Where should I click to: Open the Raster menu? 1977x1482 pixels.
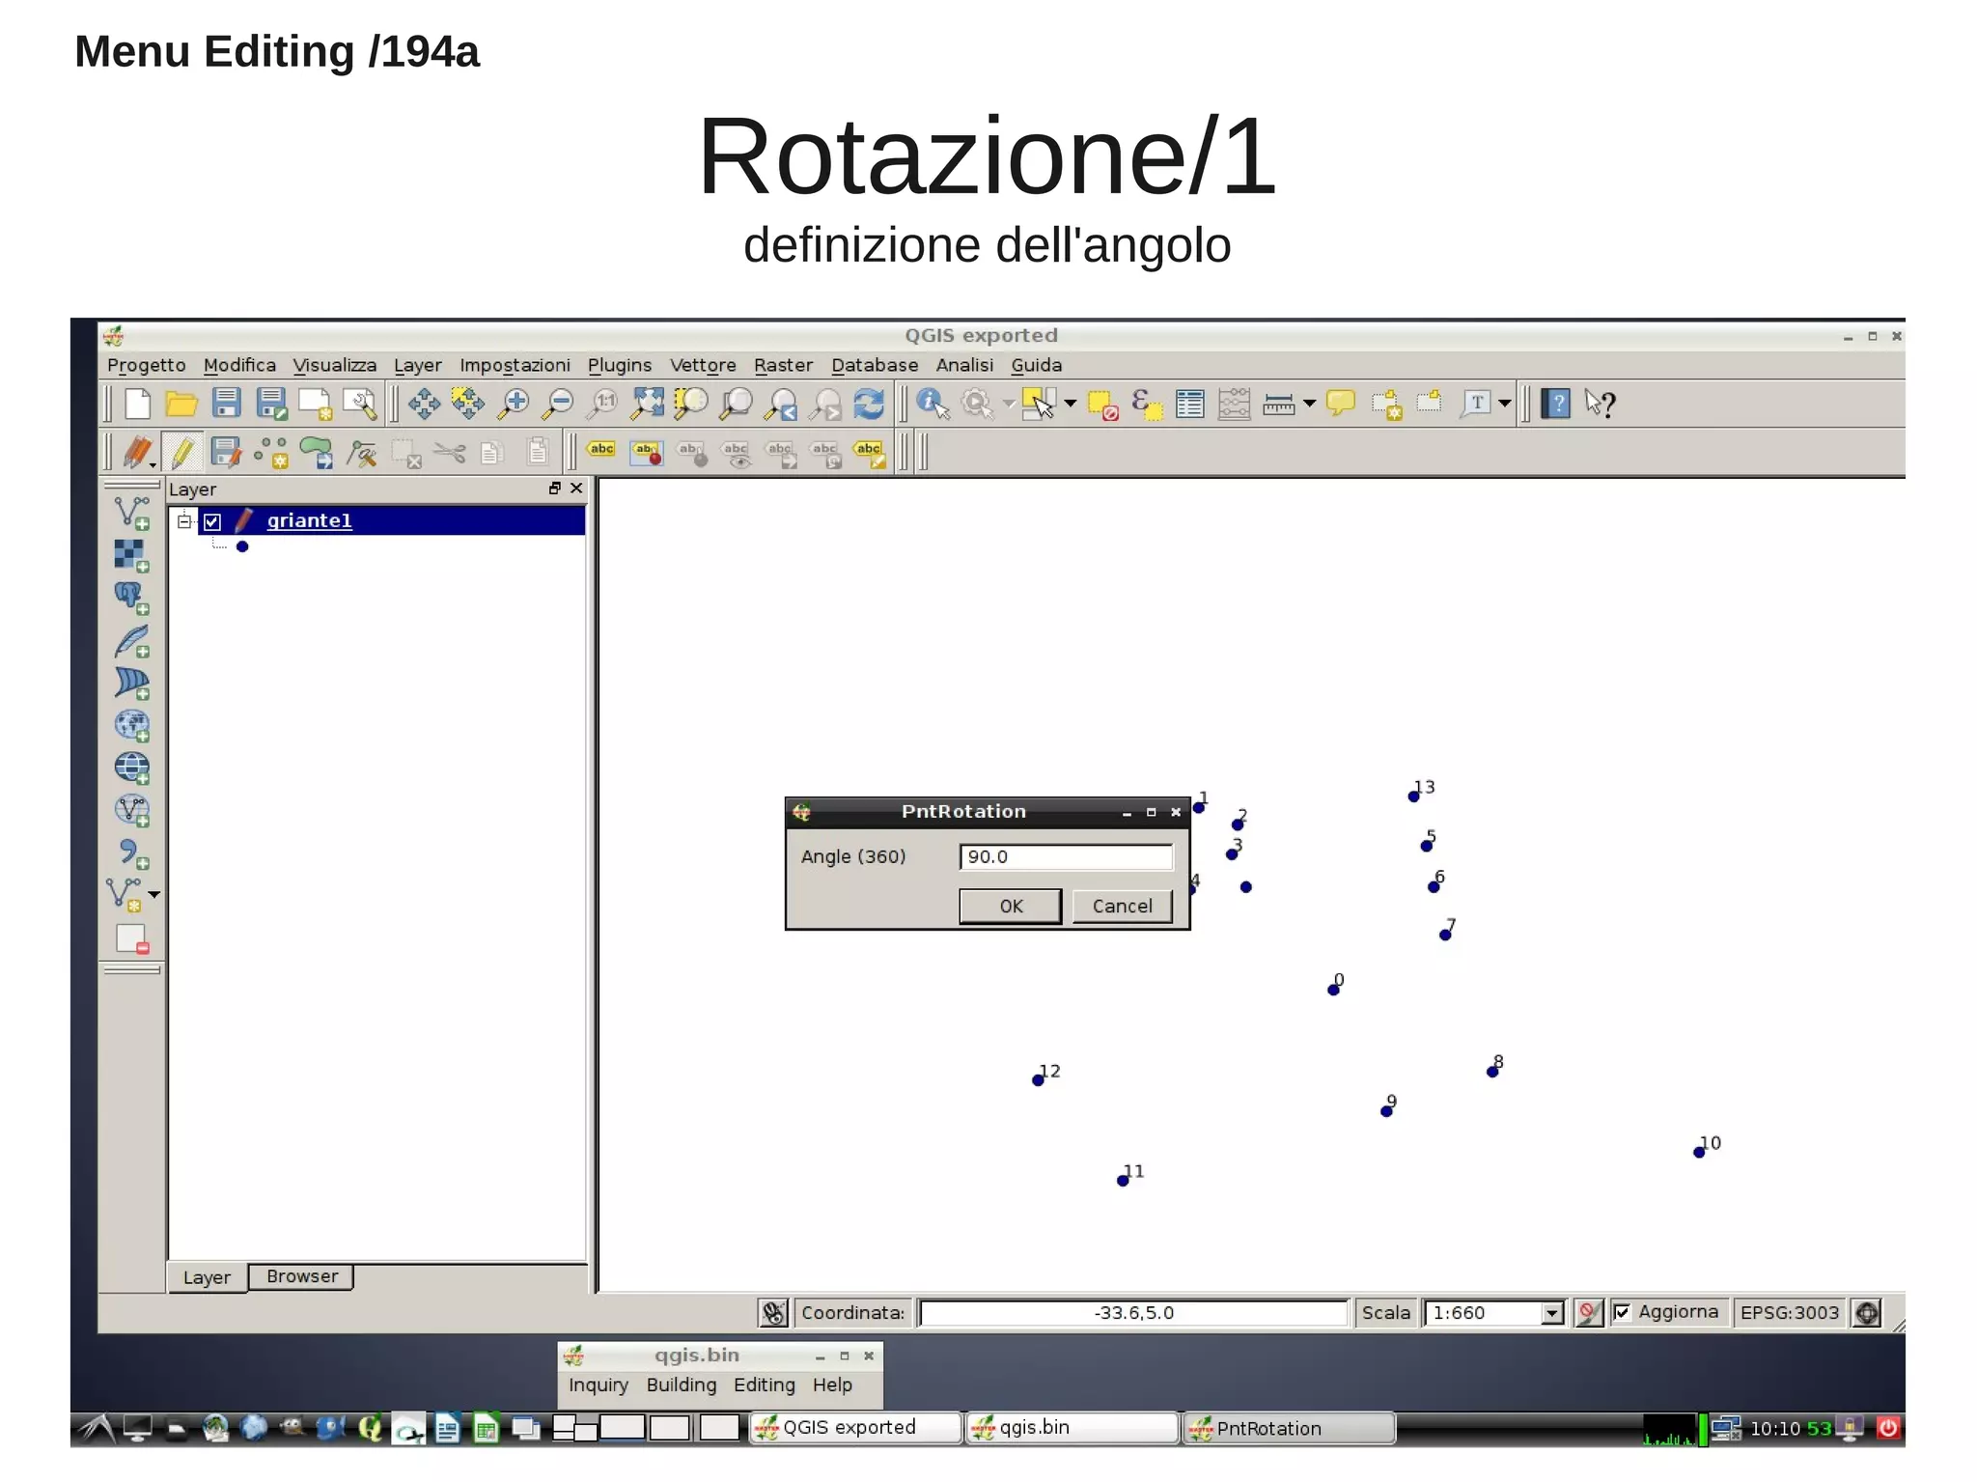(x=783, y=365)
